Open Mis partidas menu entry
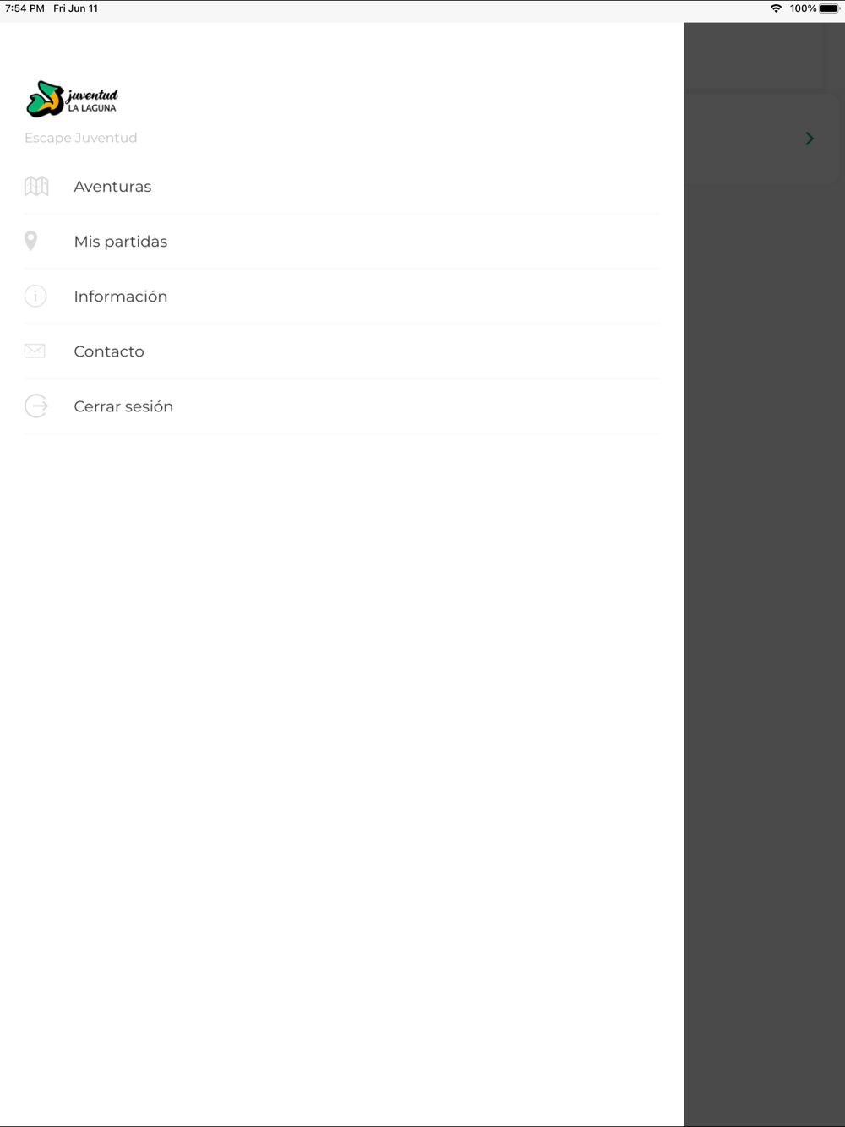The width and height of the screenshot is (845, 1127). click(341, 242)
